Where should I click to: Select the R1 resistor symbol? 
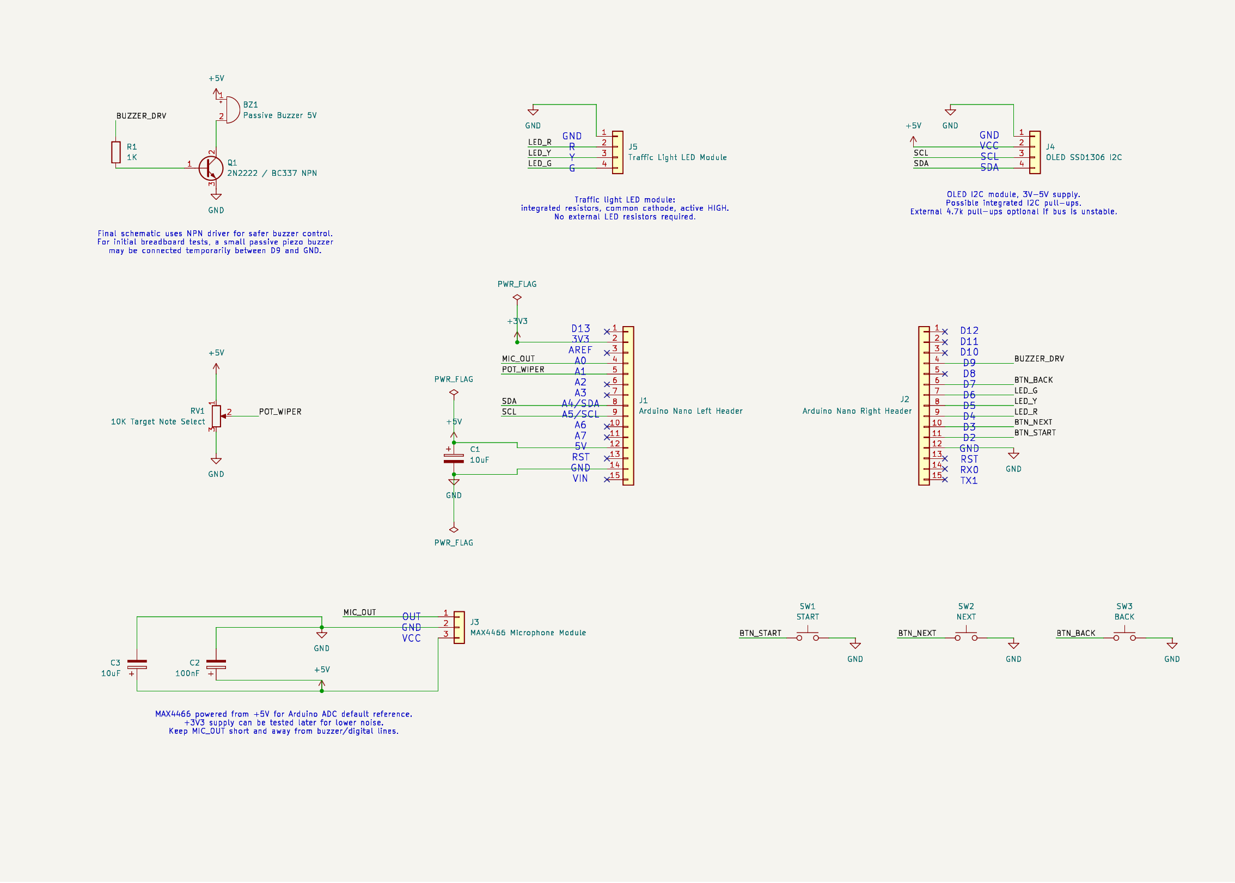116,152
